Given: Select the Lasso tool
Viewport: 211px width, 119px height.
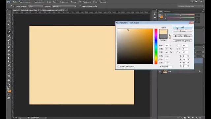Looking at the screenshot, I should coord(9,21).
